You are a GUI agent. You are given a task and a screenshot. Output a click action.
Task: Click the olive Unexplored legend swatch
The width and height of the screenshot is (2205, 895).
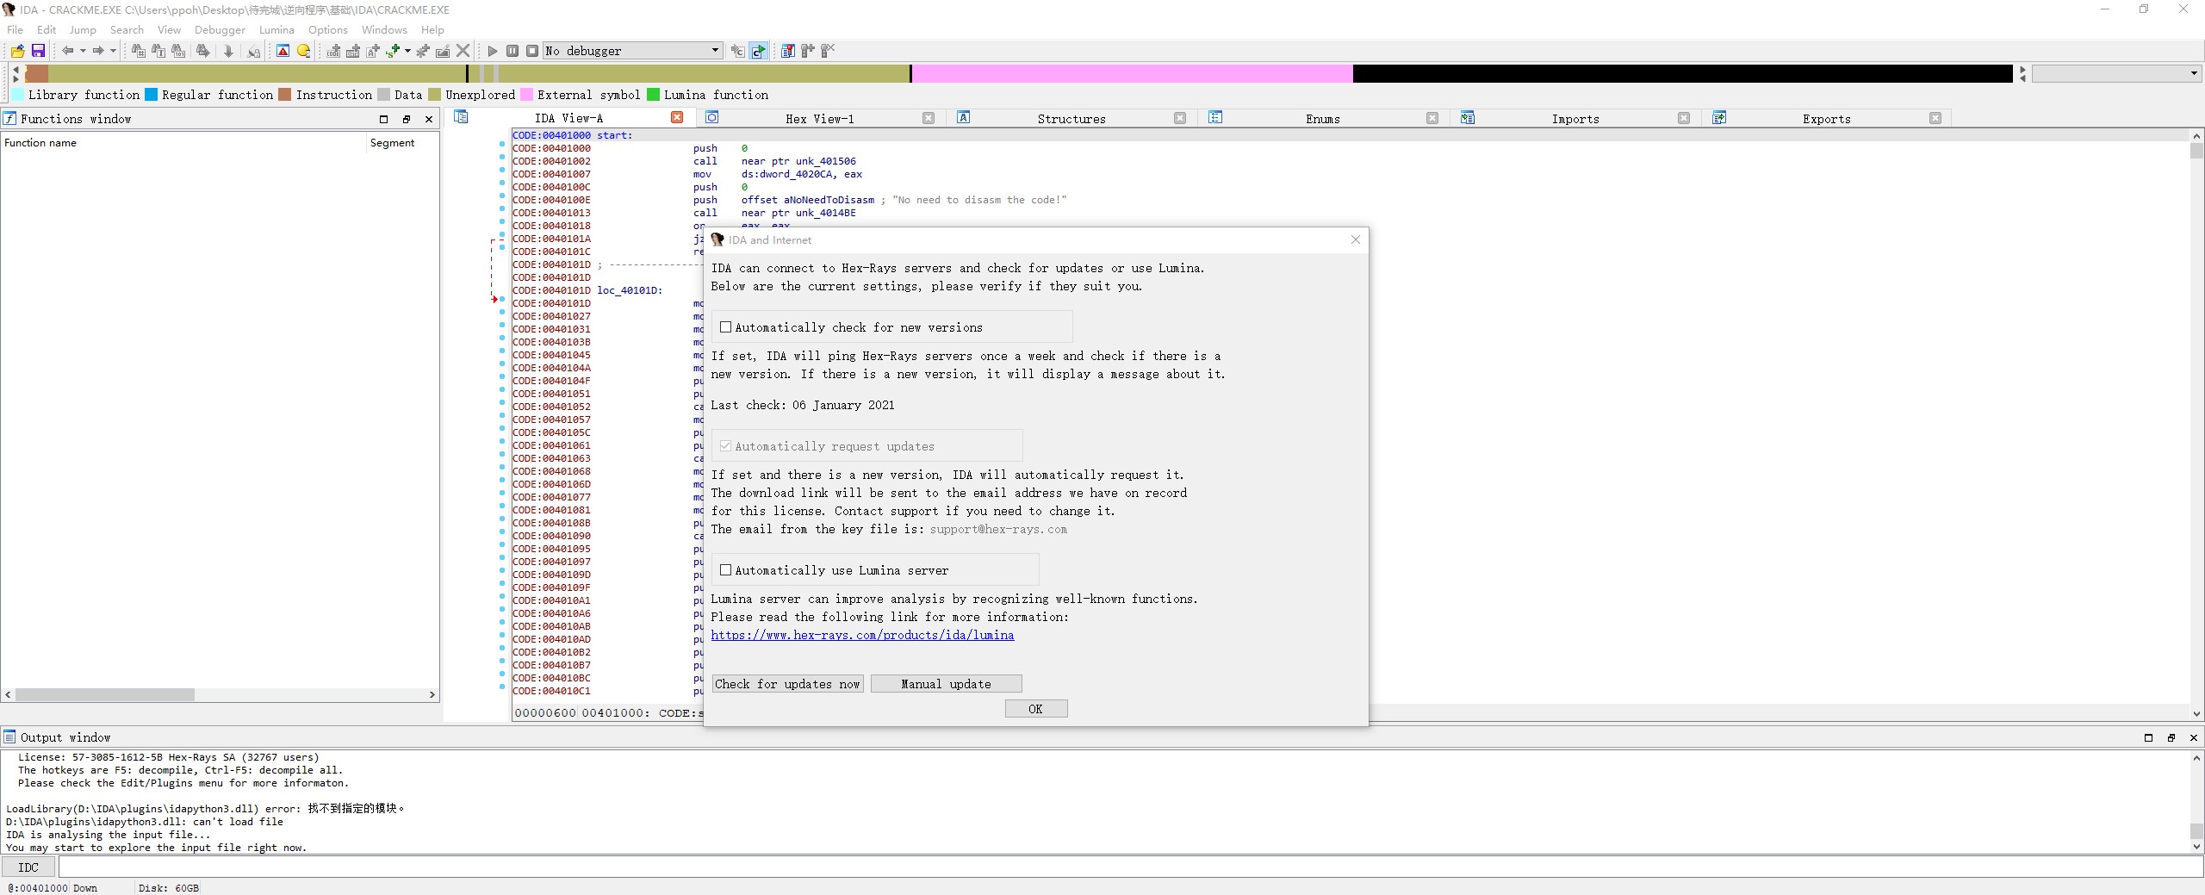[435, 95]
